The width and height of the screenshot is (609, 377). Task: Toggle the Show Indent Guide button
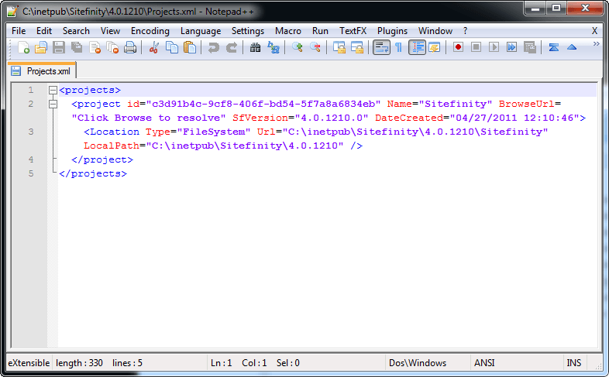pos(417,48)
